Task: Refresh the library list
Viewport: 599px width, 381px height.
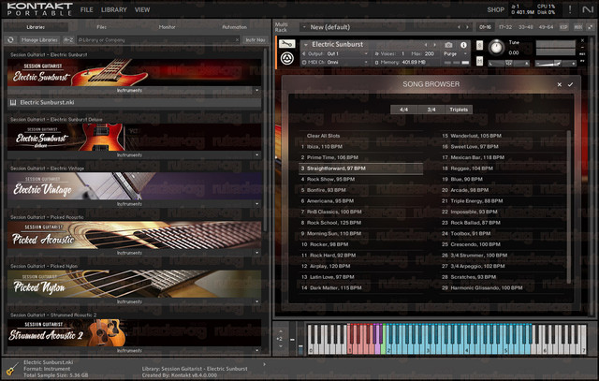Action: pyautogui.click(x=10, y=39)
